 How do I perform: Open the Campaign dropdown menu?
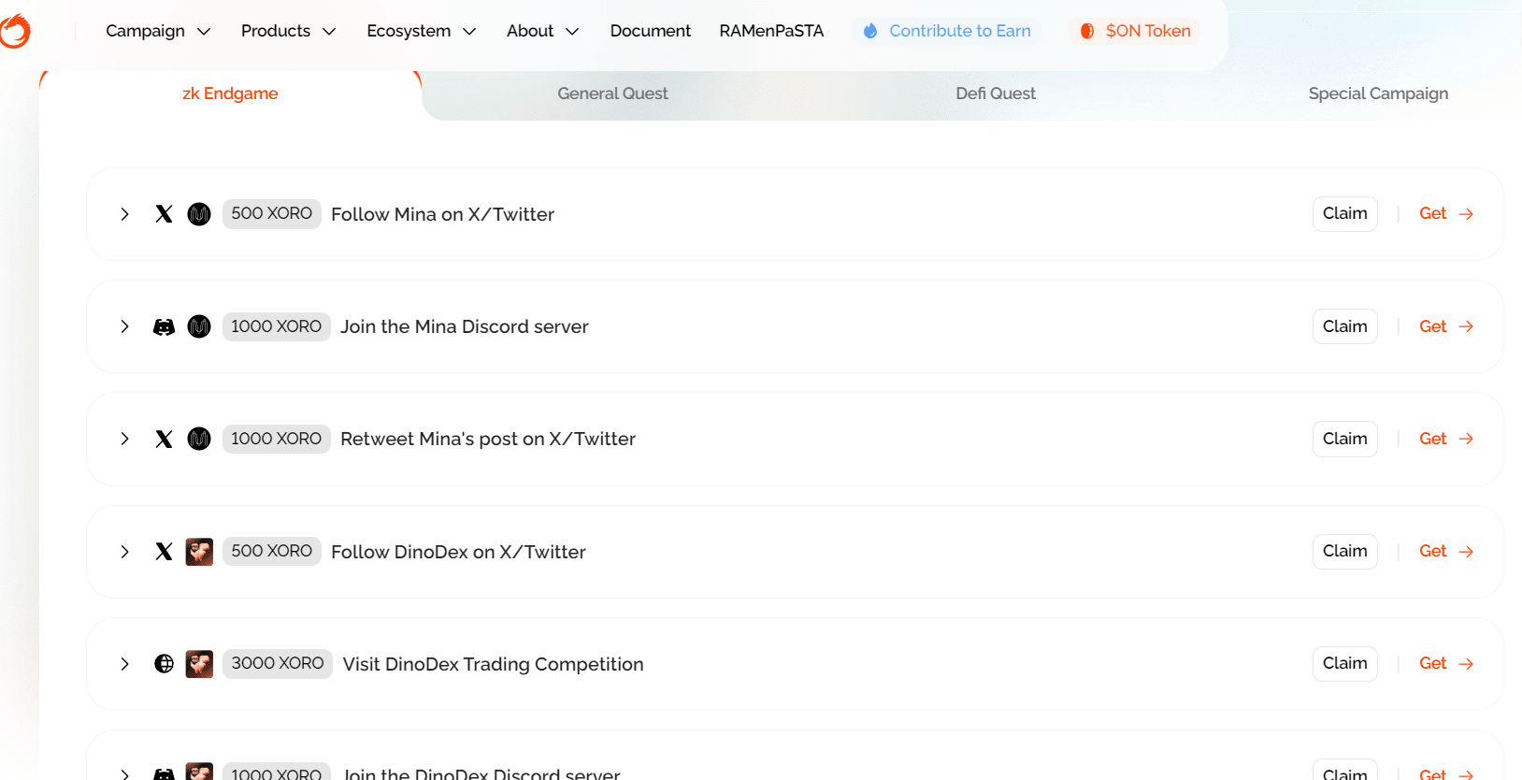pyautogui.click(x=158, y=31)
